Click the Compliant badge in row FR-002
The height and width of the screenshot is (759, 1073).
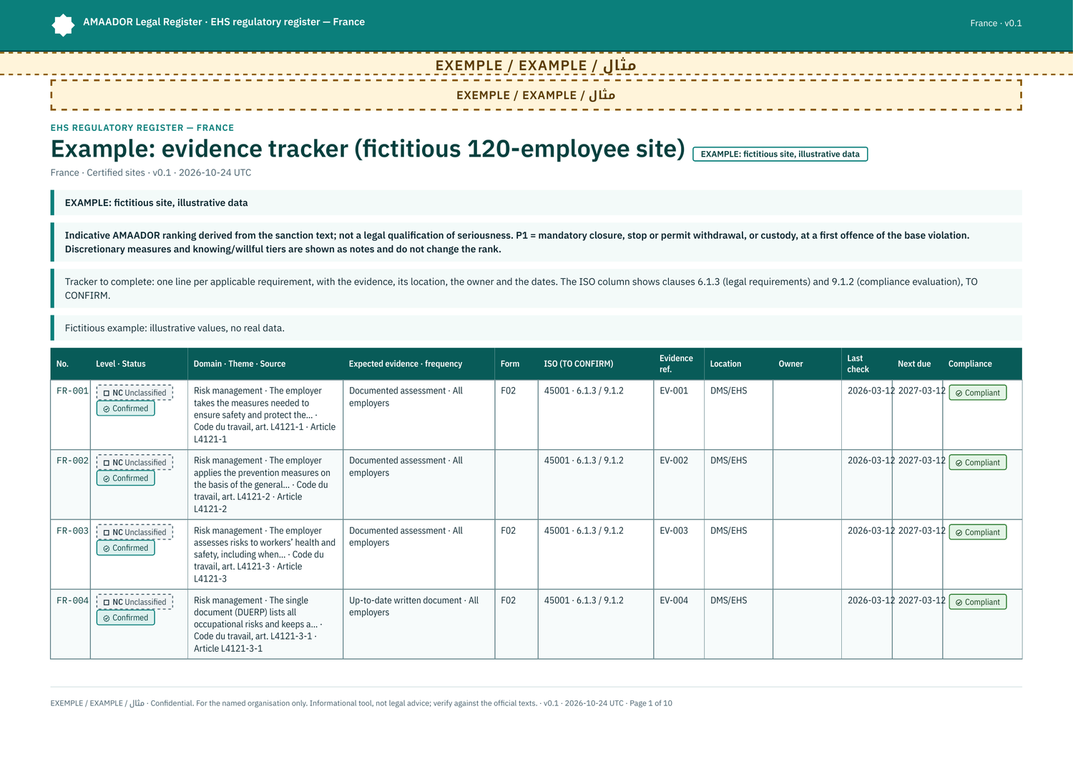[x=978, y=463]
